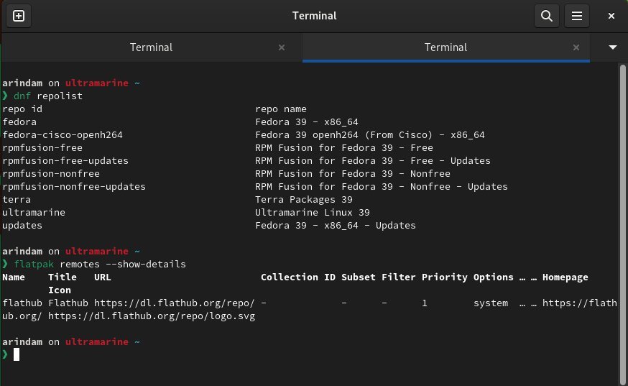This screenshot has height=386, width=628.
Task: Close the second Terminal tab
Action: [x=576, y=47]
